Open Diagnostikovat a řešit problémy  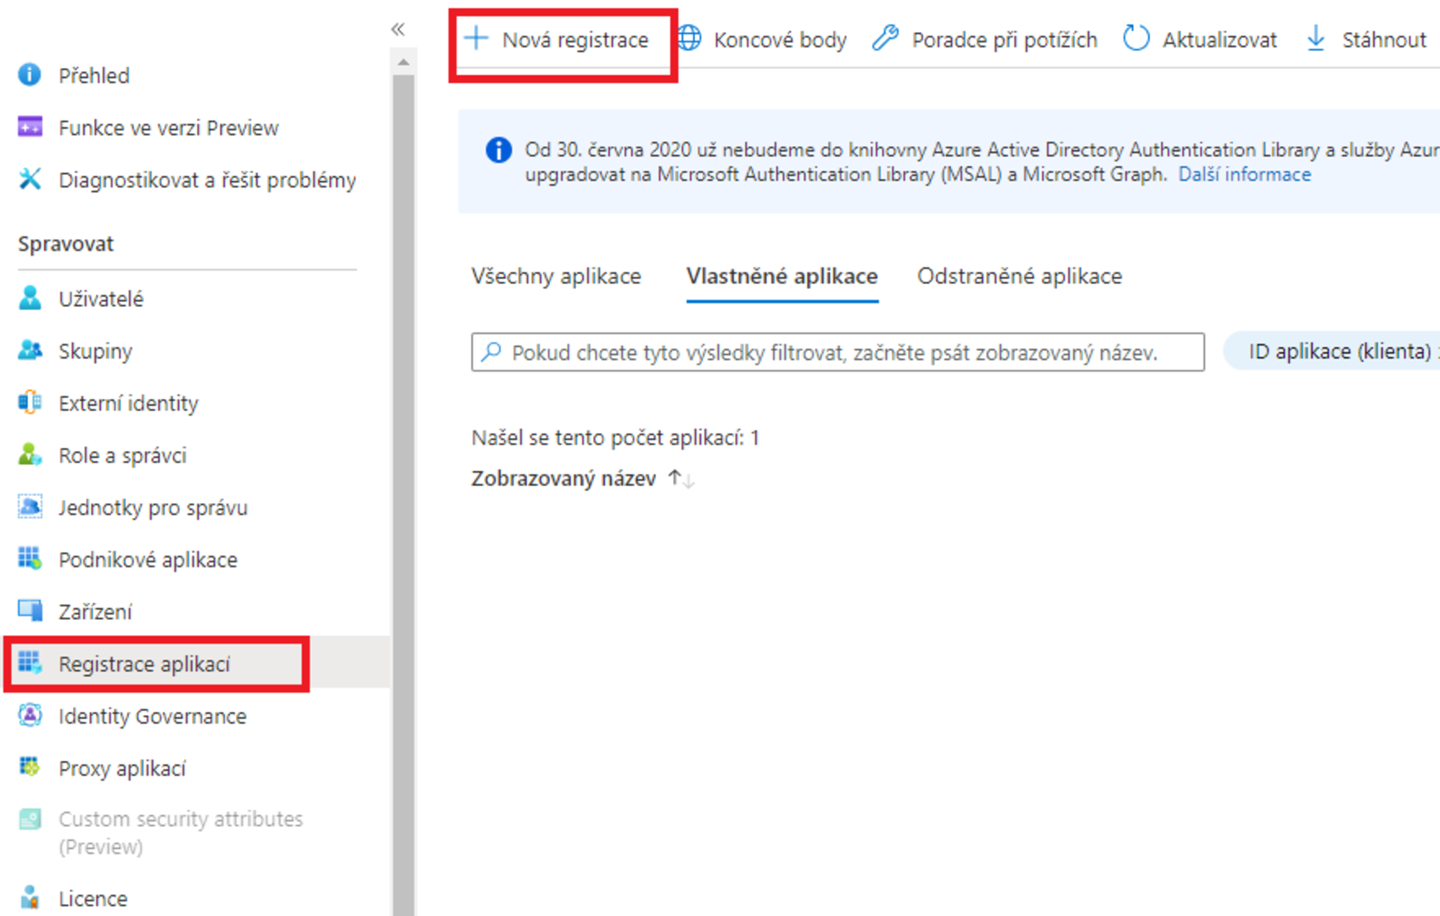tap(206, 180)
